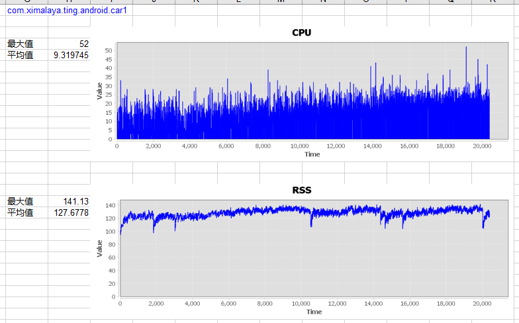Click the Time axis label under RSS chart

click(314, 312)
